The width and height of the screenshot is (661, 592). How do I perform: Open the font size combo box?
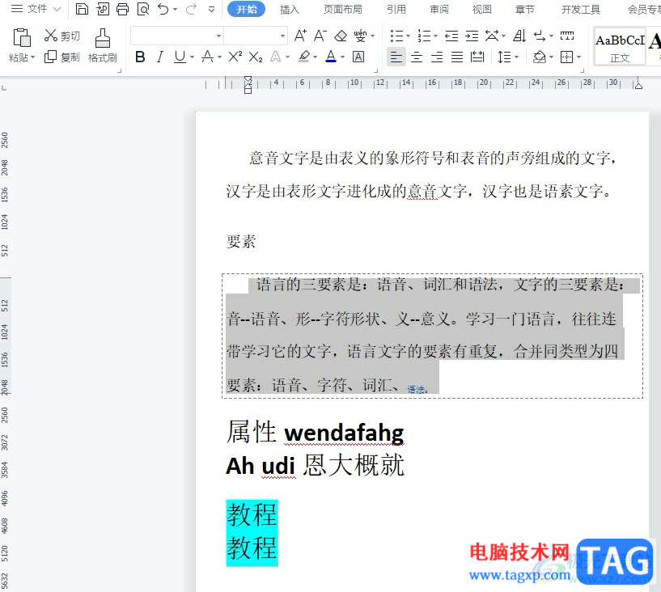point(256,36)
